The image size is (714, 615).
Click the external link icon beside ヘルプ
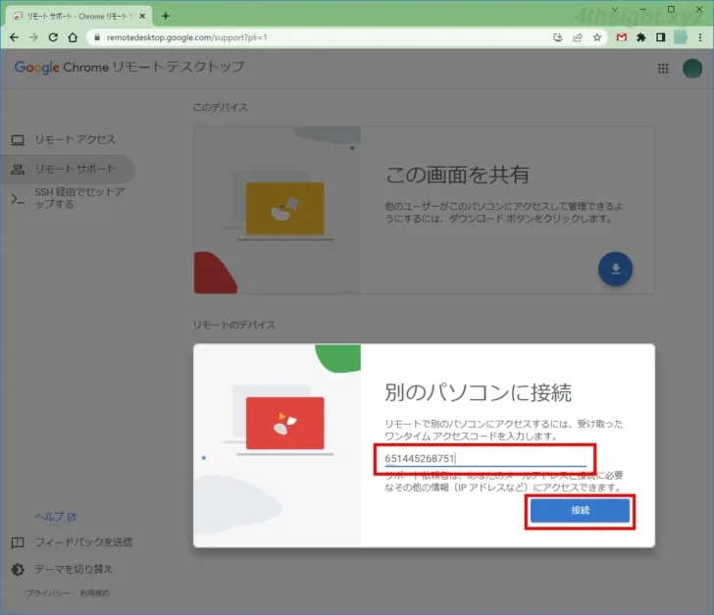pos(72,517)
